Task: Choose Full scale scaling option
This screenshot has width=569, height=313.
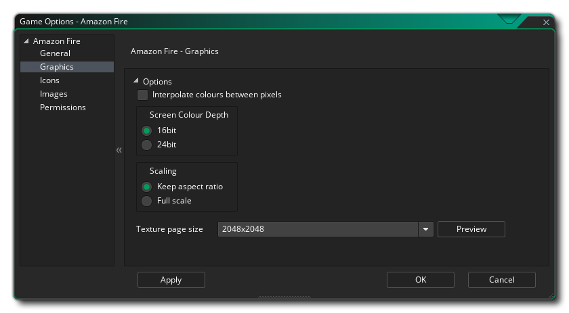Action: (146, 201)
